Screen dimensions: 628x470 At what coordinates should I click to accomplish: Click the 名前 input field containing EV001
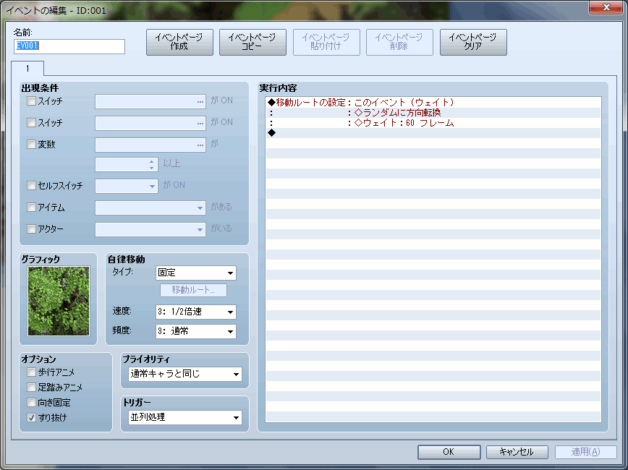[x=69, y=46]
